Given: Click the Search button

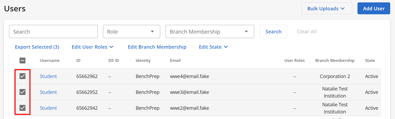Looking at the screenshot, I should [x=273, y=31].
